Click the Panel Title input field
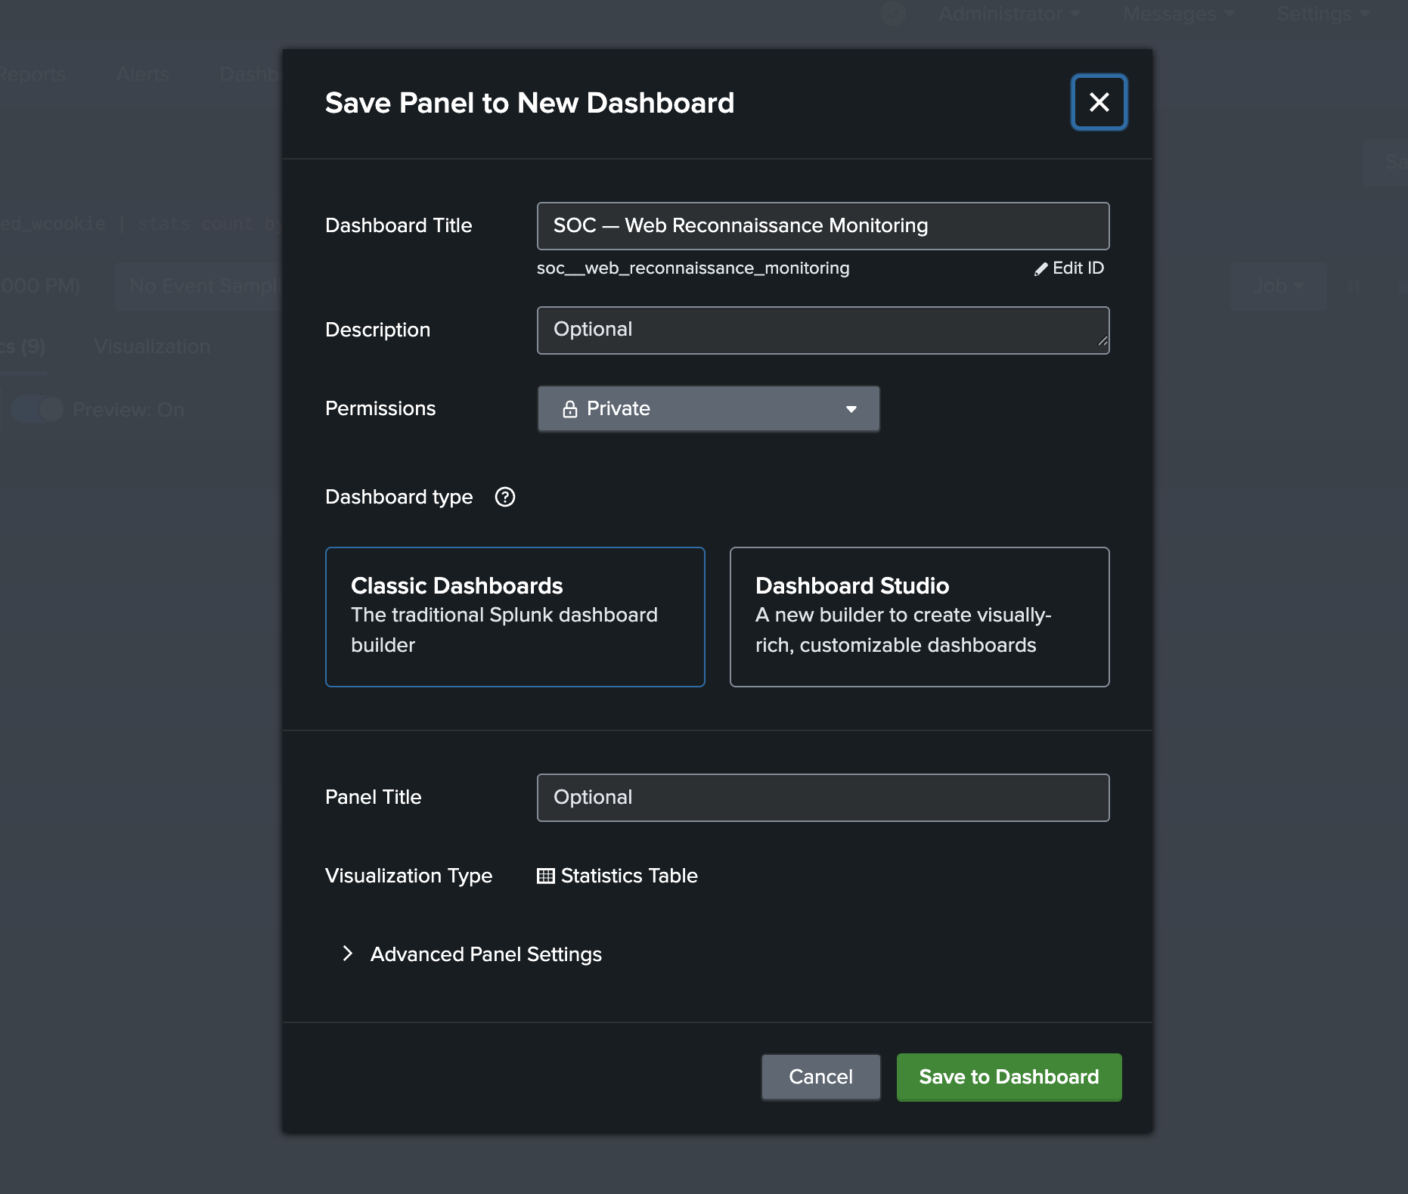This screenshot has height=1194, width=1408. [823, 798]
